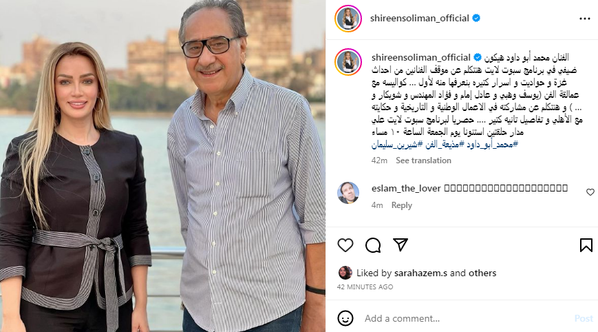Viewport: 598px width, 332px height.
Task: Click the See translation link
Action: (423, 160)
